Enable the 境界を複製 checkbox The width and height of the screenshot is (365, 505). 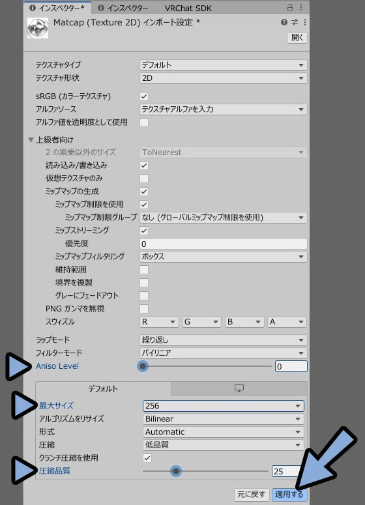pos(144,283)
